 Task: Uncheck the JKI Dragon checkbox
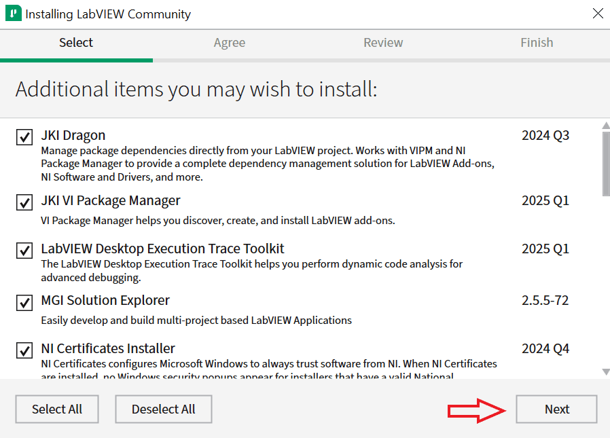[x=24, y=137]
